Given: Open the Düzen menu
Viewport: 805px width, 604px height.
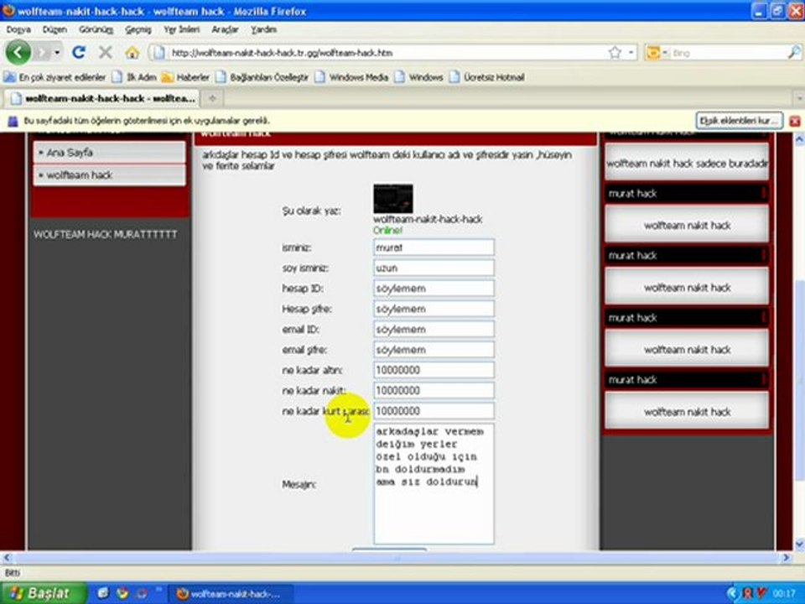Looking at the screenshot, I should (x=55, y=30).
